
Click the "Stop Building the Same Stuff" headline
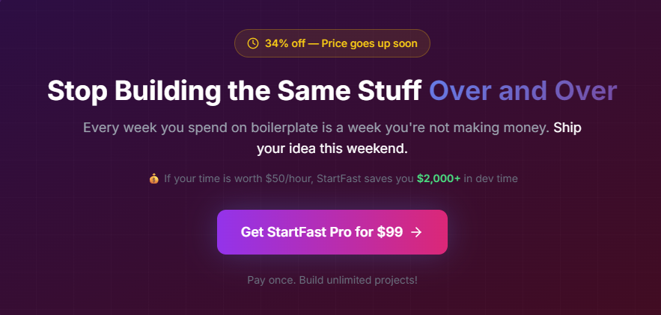click(x=235, y=91)
